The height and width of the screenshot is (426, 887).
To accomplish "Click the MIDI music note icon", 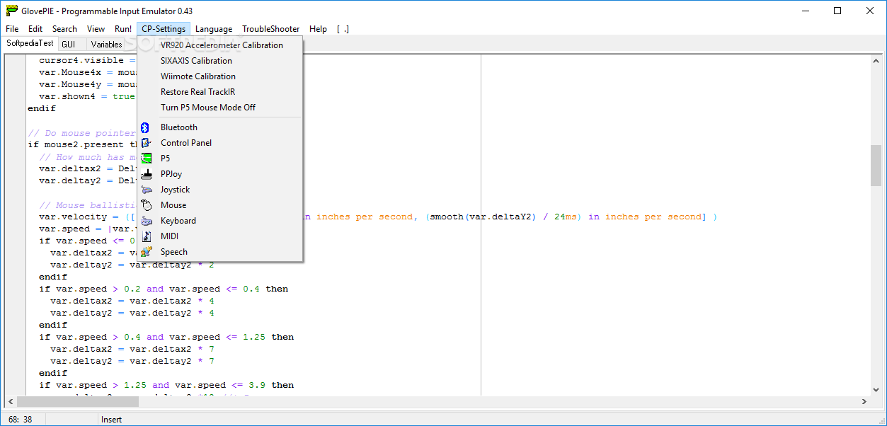I will pos(146,236).
